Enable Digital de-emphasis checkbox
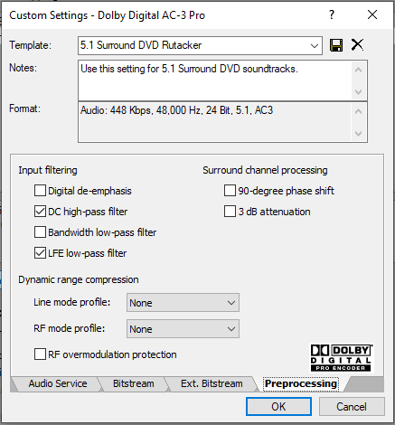This screenshot has width=395, height=425. click(40, 191)
